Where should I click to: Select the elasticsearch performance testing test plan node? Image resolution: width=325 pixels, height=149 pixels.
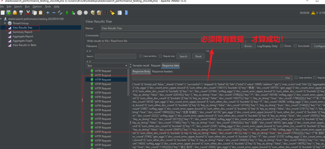(36, 19)
